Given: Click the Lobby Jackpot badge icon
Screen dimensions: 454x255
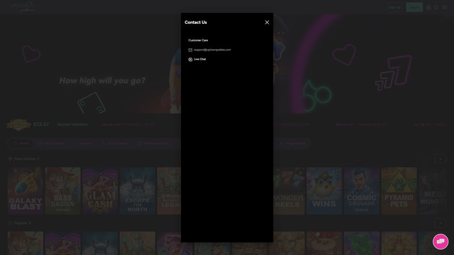Looking at the screenshot, I should coord(19,125).
